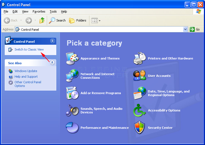Close the Control Panel window
The image size is (205, 145).
click(200, 5)
